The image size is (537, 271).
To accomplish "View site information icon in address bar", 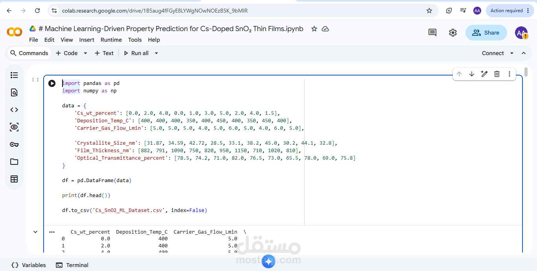I will [x=54, y=11].
